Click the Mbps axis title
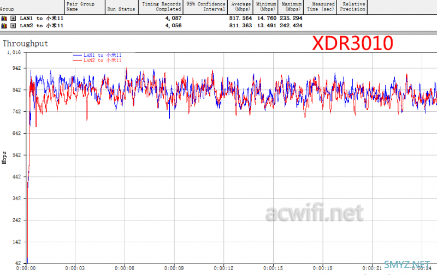This screenshot has width=437, height=275. pyautogui.click(x=4, y=158)
